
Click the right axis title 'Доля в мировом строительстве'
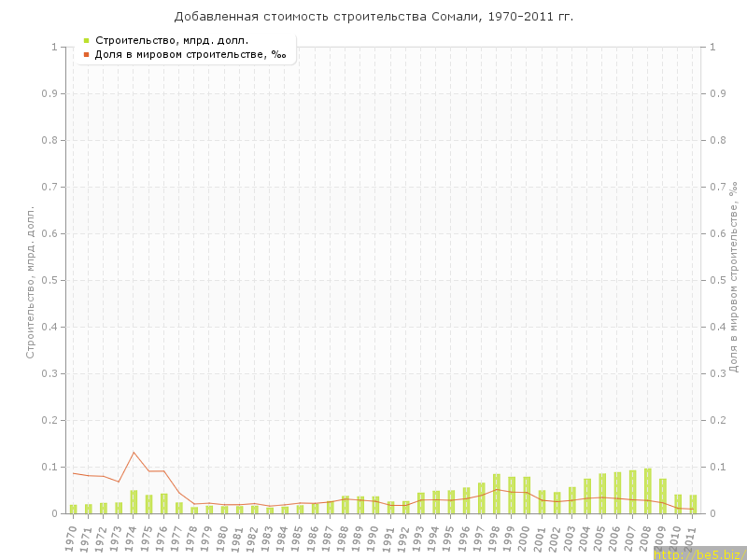[733, 277]
